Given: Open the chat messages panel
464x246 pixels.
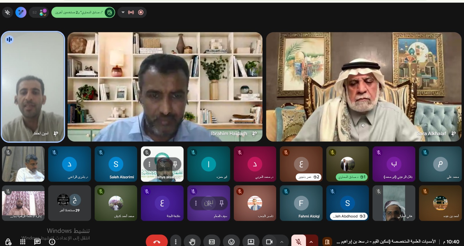Looking at the screenshot, I should (37, 242).
